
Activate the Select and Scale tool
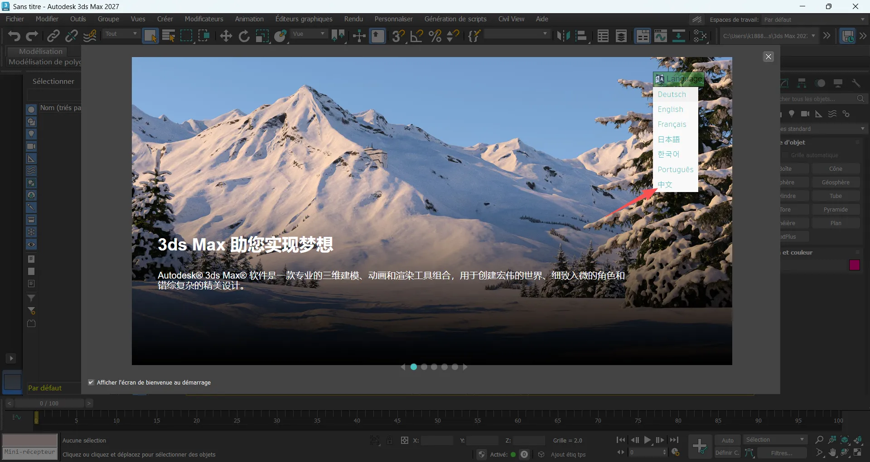coord(262,36)
